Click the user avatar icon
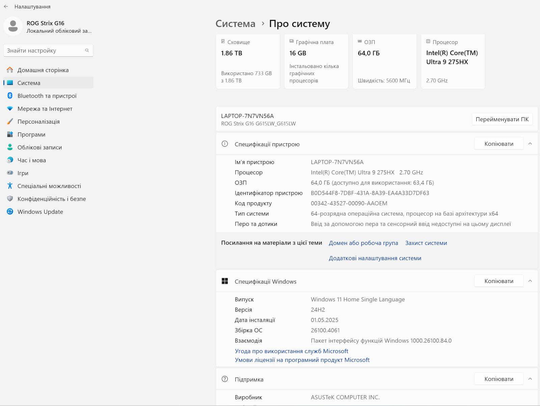Screen dimensions: 540x406 (x=13, y=26)
